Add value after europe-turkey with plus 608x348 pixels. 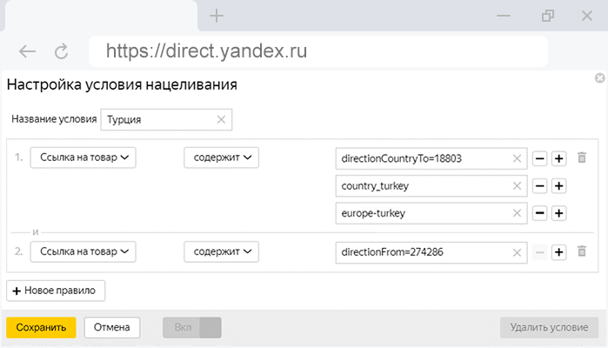coord(559,213)
